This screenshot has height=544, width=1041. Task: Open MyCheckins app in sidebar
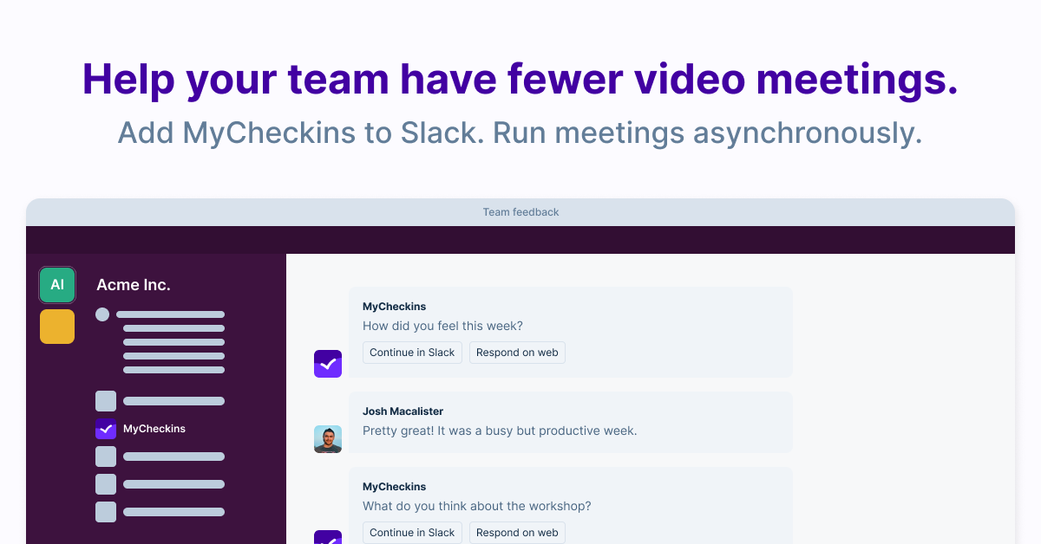tap(141, 429)
